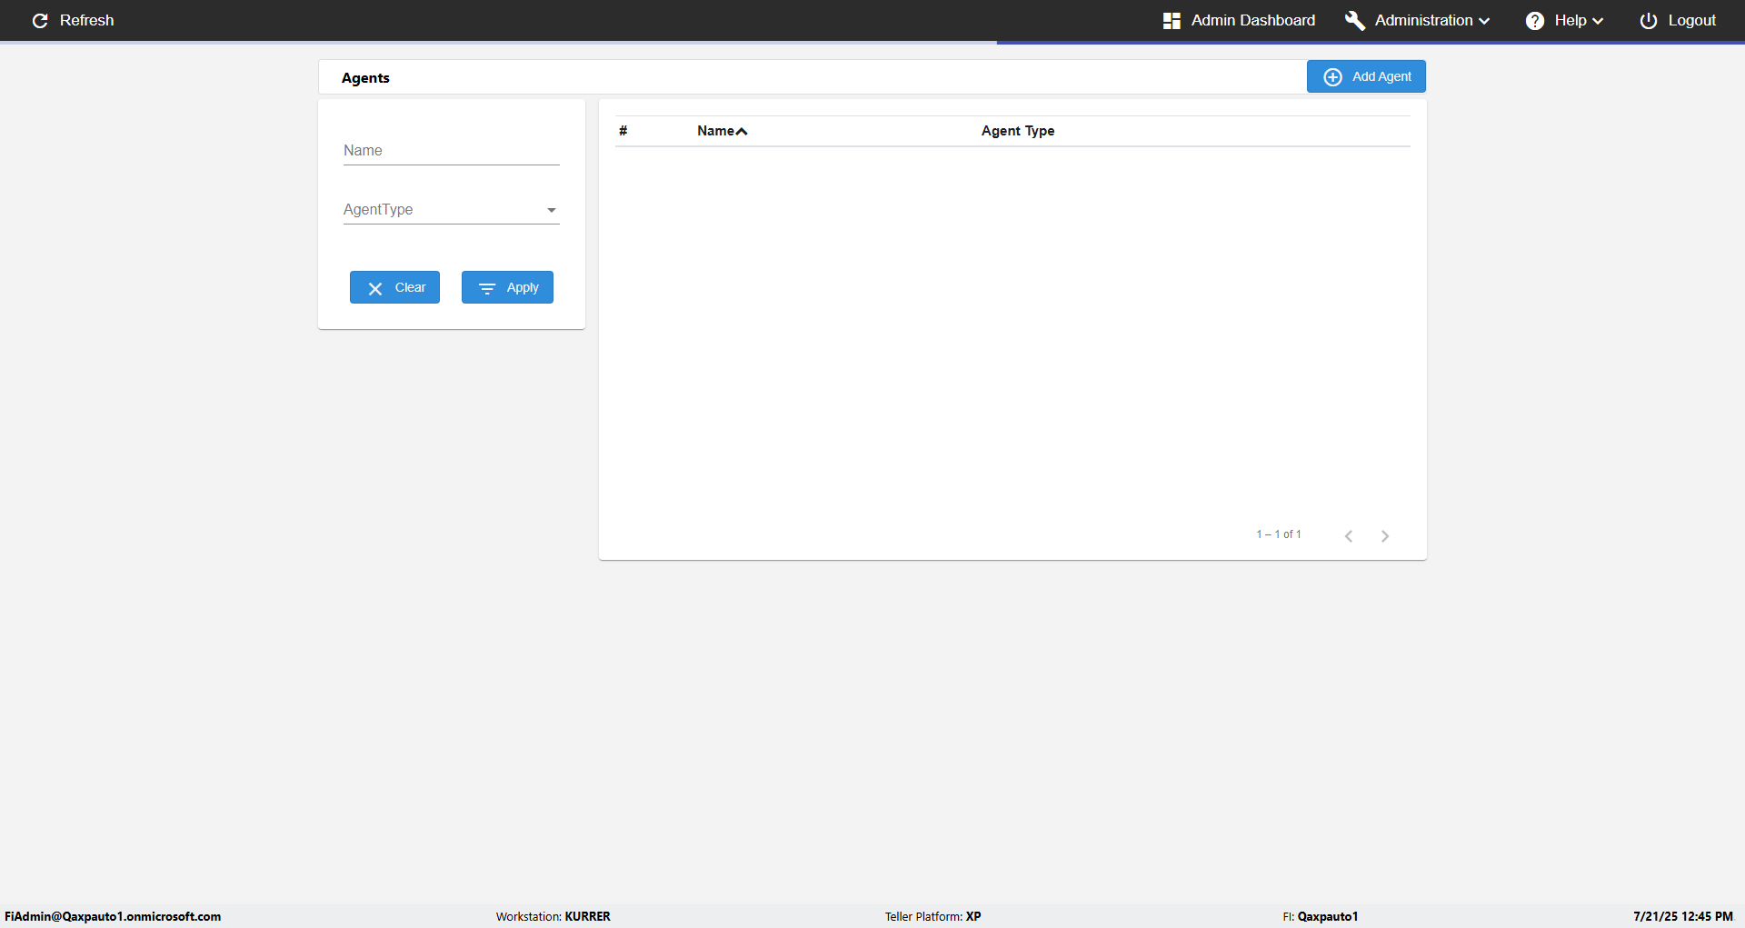The width and height of the screenshot is (1745, 928).
Task: Click the Help question mark icon
Action: pos(1535,20)
